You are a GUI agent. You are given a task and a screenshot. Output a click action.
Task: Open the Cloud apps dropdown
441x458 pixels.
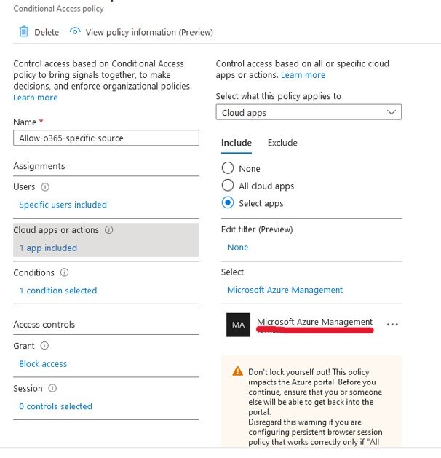[x=309, y=113]
